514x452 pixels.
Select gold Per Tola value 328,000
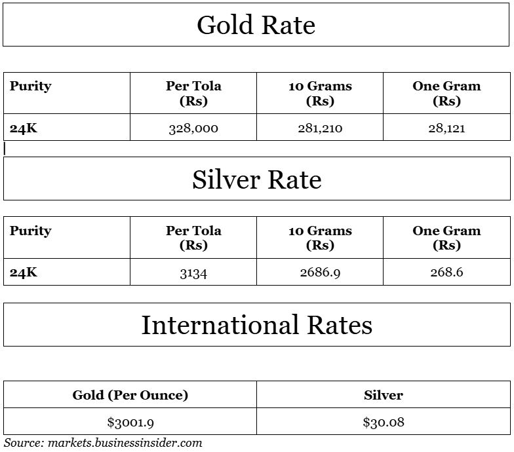(x=193, y=128)
